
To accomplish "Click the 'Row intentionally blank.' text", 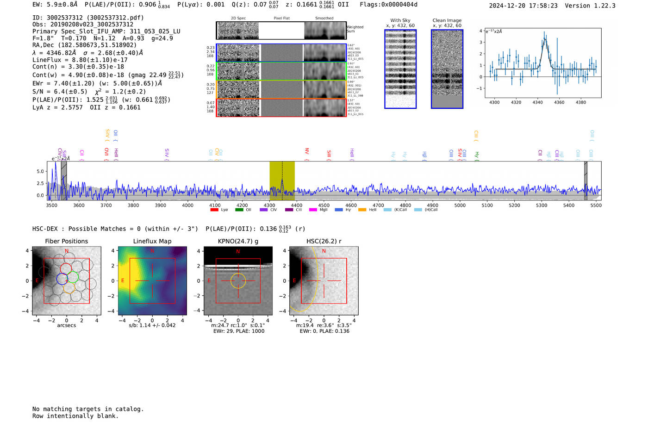I will pos(75,416).
